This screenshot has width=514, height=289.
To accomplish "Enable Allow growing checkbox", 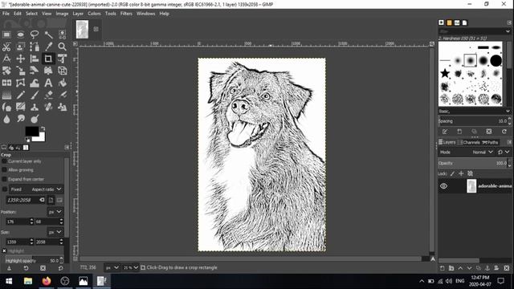I will (4, 170).
